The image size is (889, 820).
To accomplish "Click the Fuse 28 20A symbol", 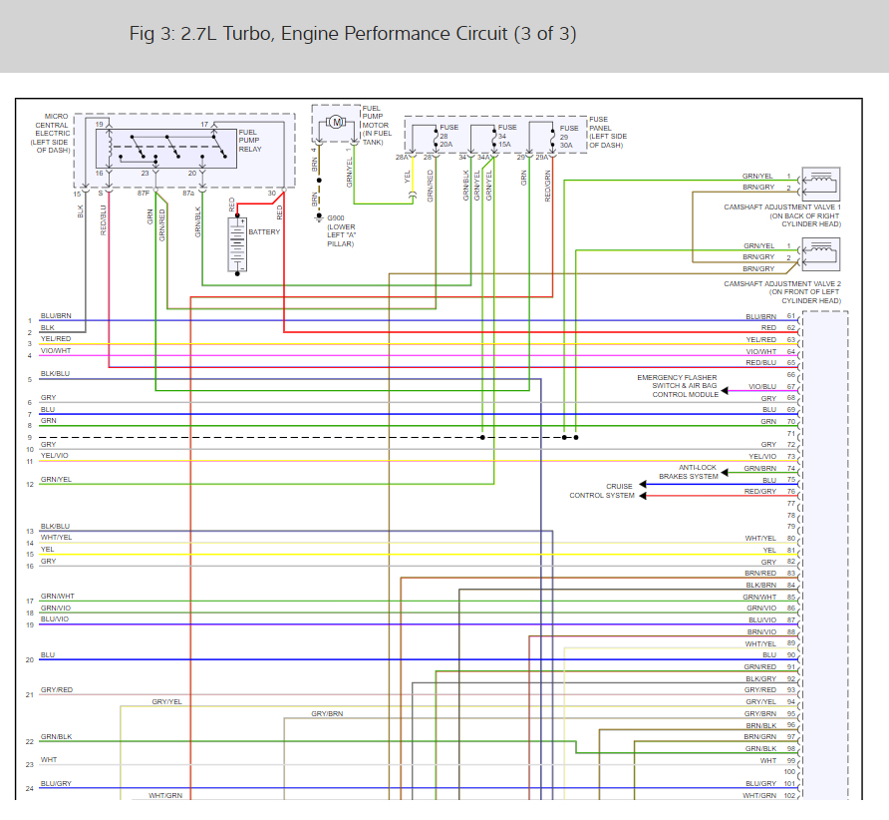I will pos(436,139).
